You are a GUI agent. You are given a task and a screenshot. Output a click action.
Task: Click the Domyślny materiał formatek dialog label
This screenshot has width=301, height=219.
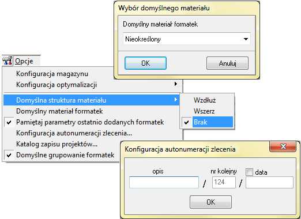(x=160, y=24)
